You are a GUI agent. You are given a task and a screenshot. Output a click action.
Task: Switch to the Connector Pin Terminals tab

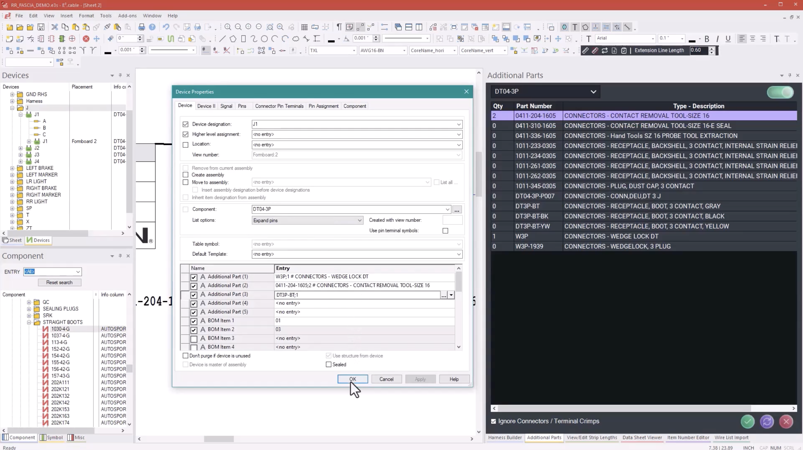[x=279, y=106]
